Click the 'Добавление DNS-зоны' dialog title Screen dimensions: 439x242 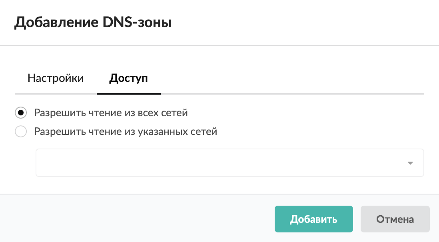[x=93, y=22]
